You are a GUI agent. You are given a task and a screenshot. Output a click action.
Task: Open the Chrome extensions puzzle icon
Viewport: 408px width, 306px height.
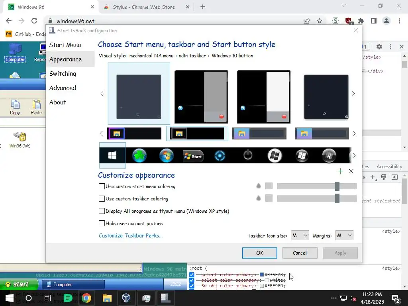[x=361, y=21]
